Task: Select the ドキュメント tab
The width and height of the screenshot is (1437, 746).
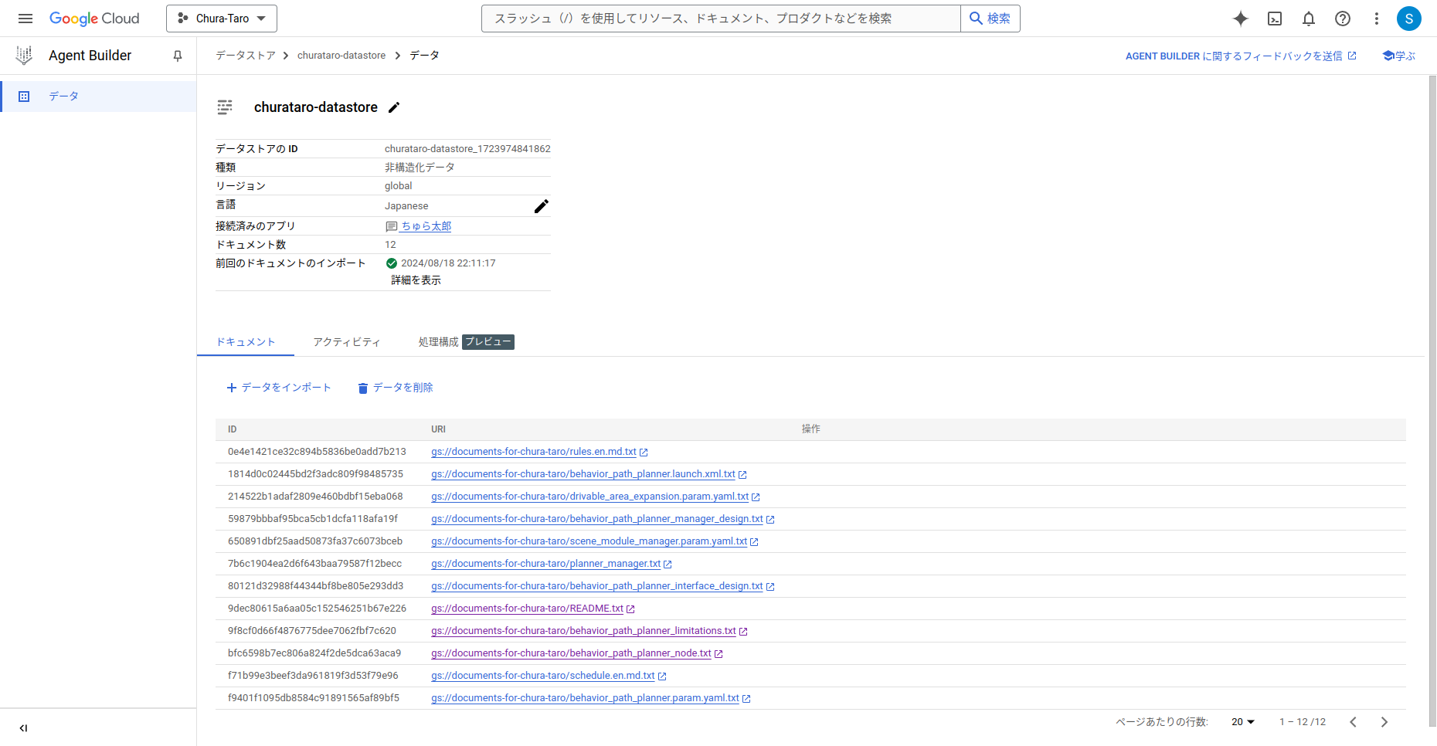Action: [x=246, y=342]
